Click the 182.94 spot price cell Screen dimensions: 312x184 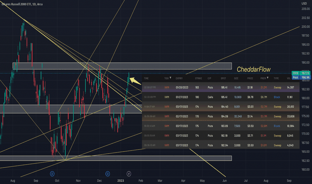224,145
